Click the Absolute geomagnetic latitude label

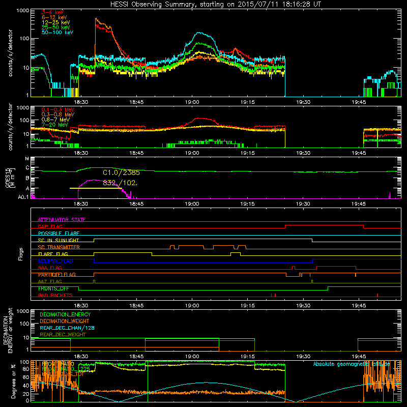pyautogui.click(x=352, y=364)
